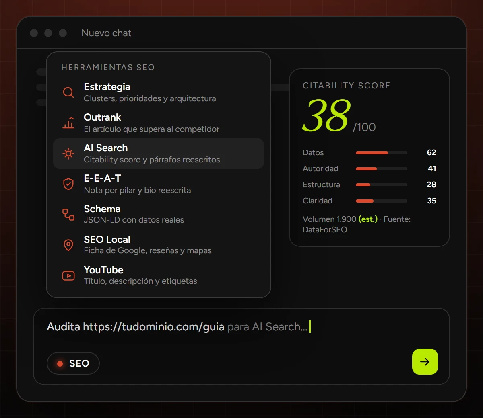Click the HERRAMIENTAS SEO heading
483x418 pixels.
[108, 67]
